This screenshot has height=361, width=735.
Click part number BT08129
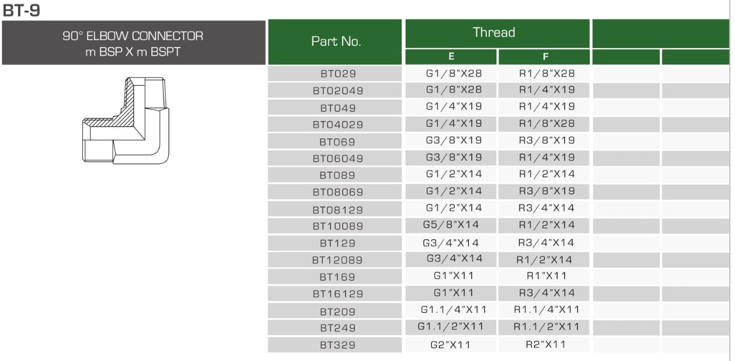pos(337,209)
